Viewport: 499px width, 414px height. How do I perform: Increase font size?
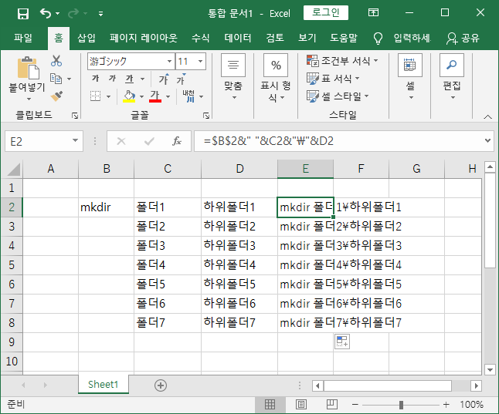click(164, 79)
